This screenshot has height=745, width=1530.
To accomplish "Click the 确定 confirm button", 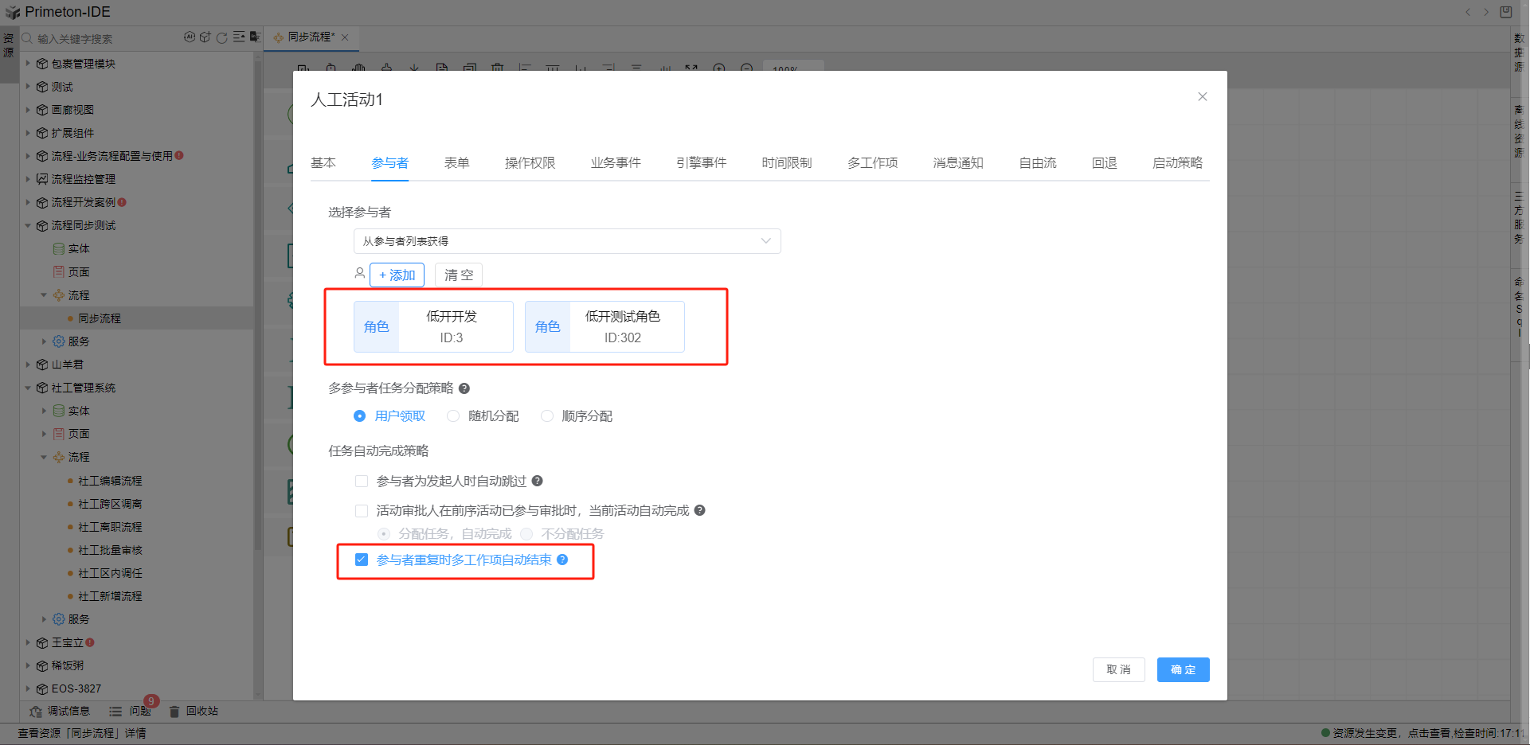I will [1183, 670].
